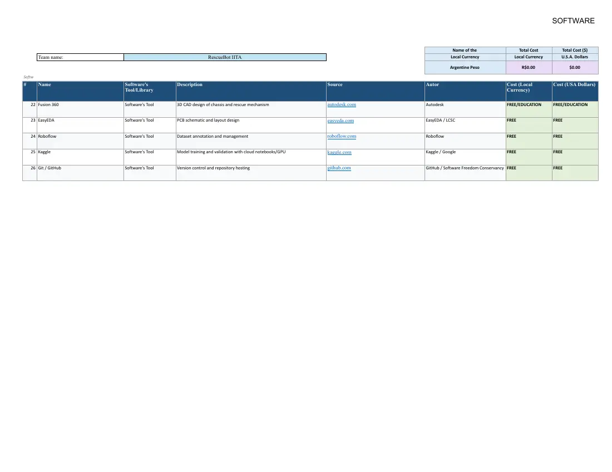612x472 pixels.
Task: Click the Cost (Local Currency) header
Action: [529, 92]
